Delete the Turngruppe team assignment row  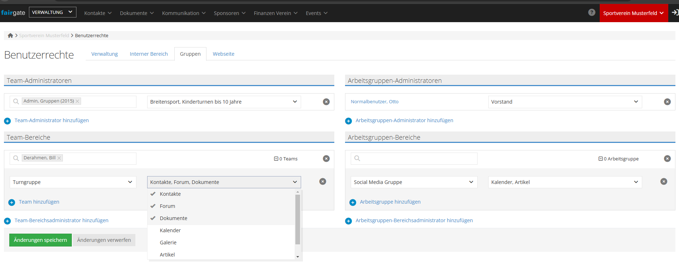click(323, 181)
